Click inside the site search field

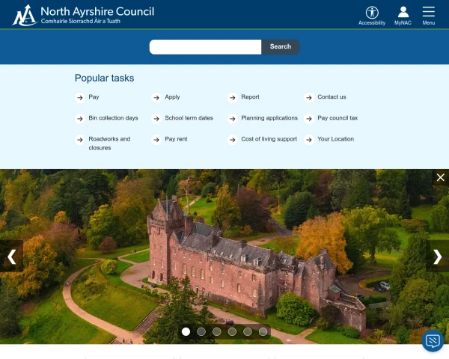(x=205, y=47)
